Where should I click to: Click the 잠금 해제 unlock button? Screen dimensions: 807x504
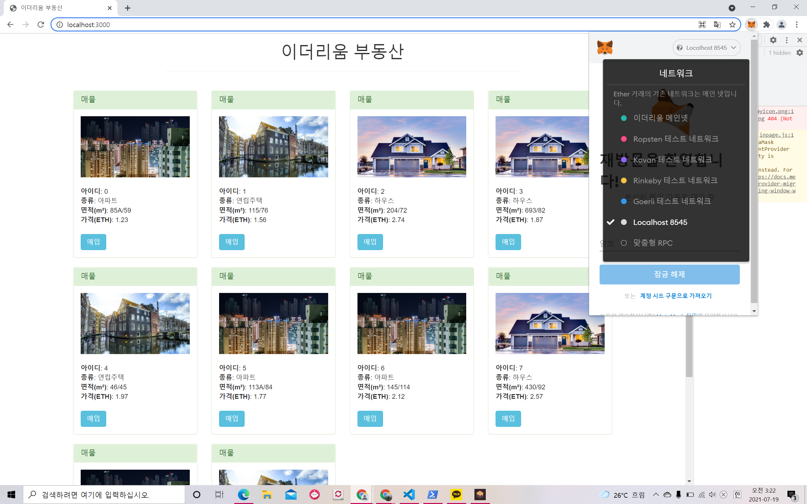(x=669, y=274)
